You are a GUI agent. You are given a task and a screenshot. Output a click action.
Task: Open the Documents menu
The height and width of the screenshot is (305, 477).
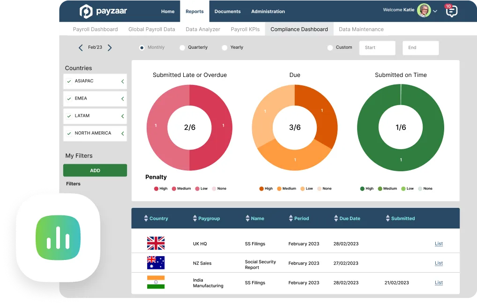(x=227, y=11)
